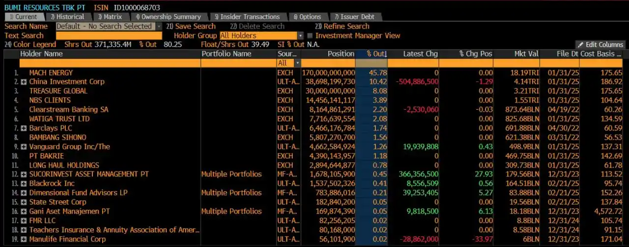Open the Insider Transactions tab

point(247,17)
